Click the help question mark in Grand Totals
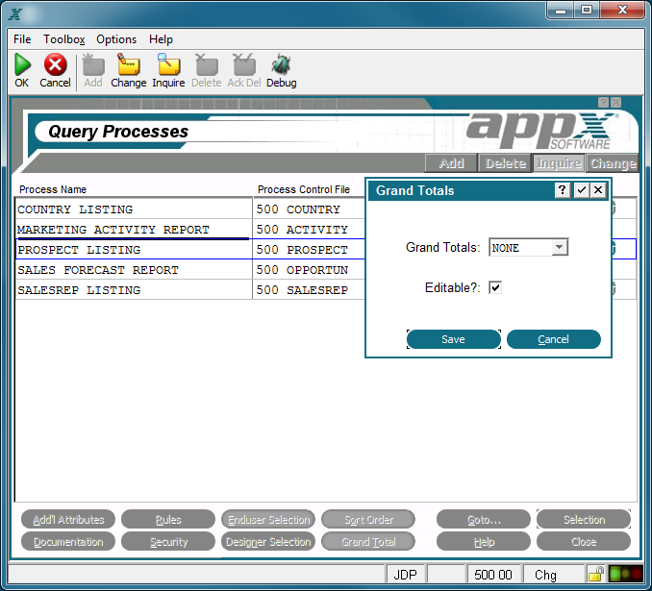 [563, 190]
